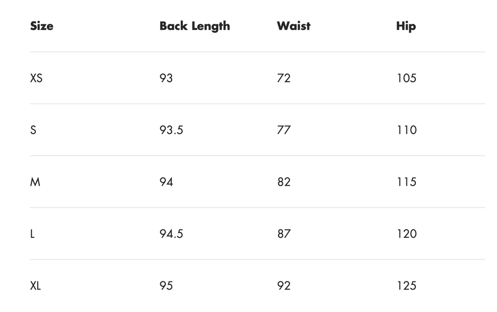The image size is (497, 312).
Task: Click the waist value 92 for XL
Action: [x=283, y=286]
